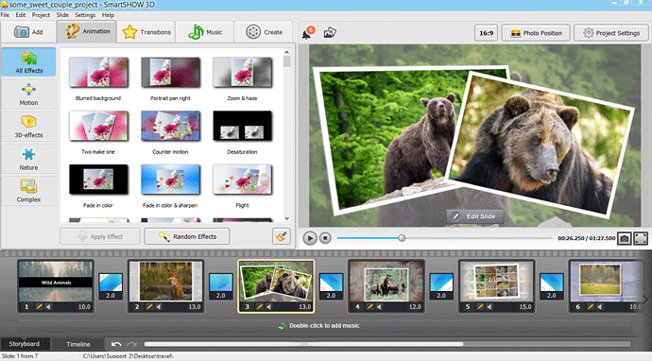Click the Random Effects button
The height and width of the screenshot is (361, 652).
pos(187,236)
